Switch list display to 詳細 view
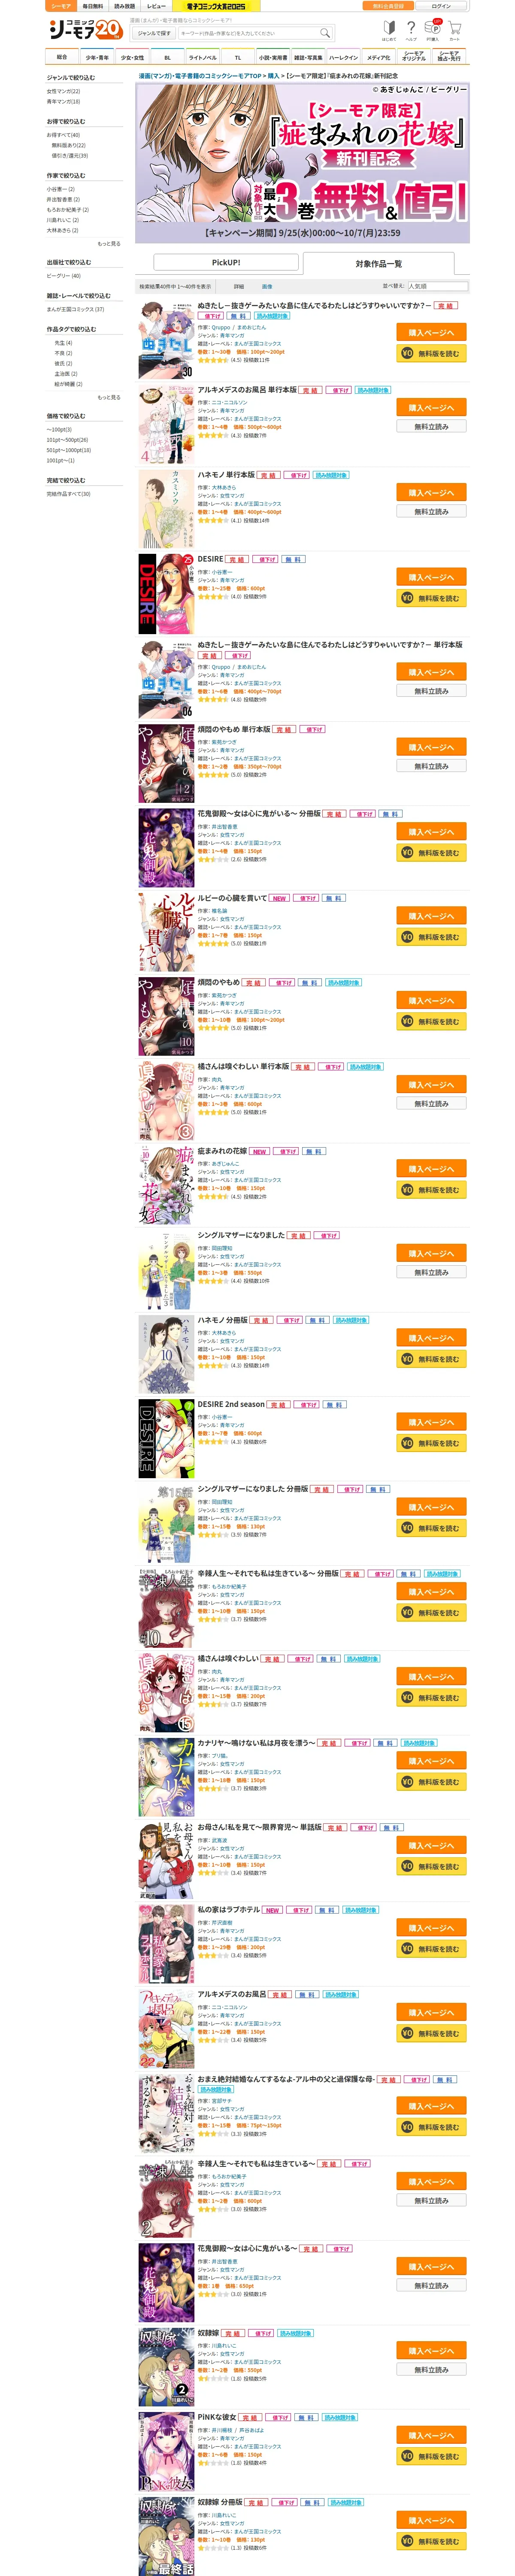515x2576 pixels. [x=239, y=286]
